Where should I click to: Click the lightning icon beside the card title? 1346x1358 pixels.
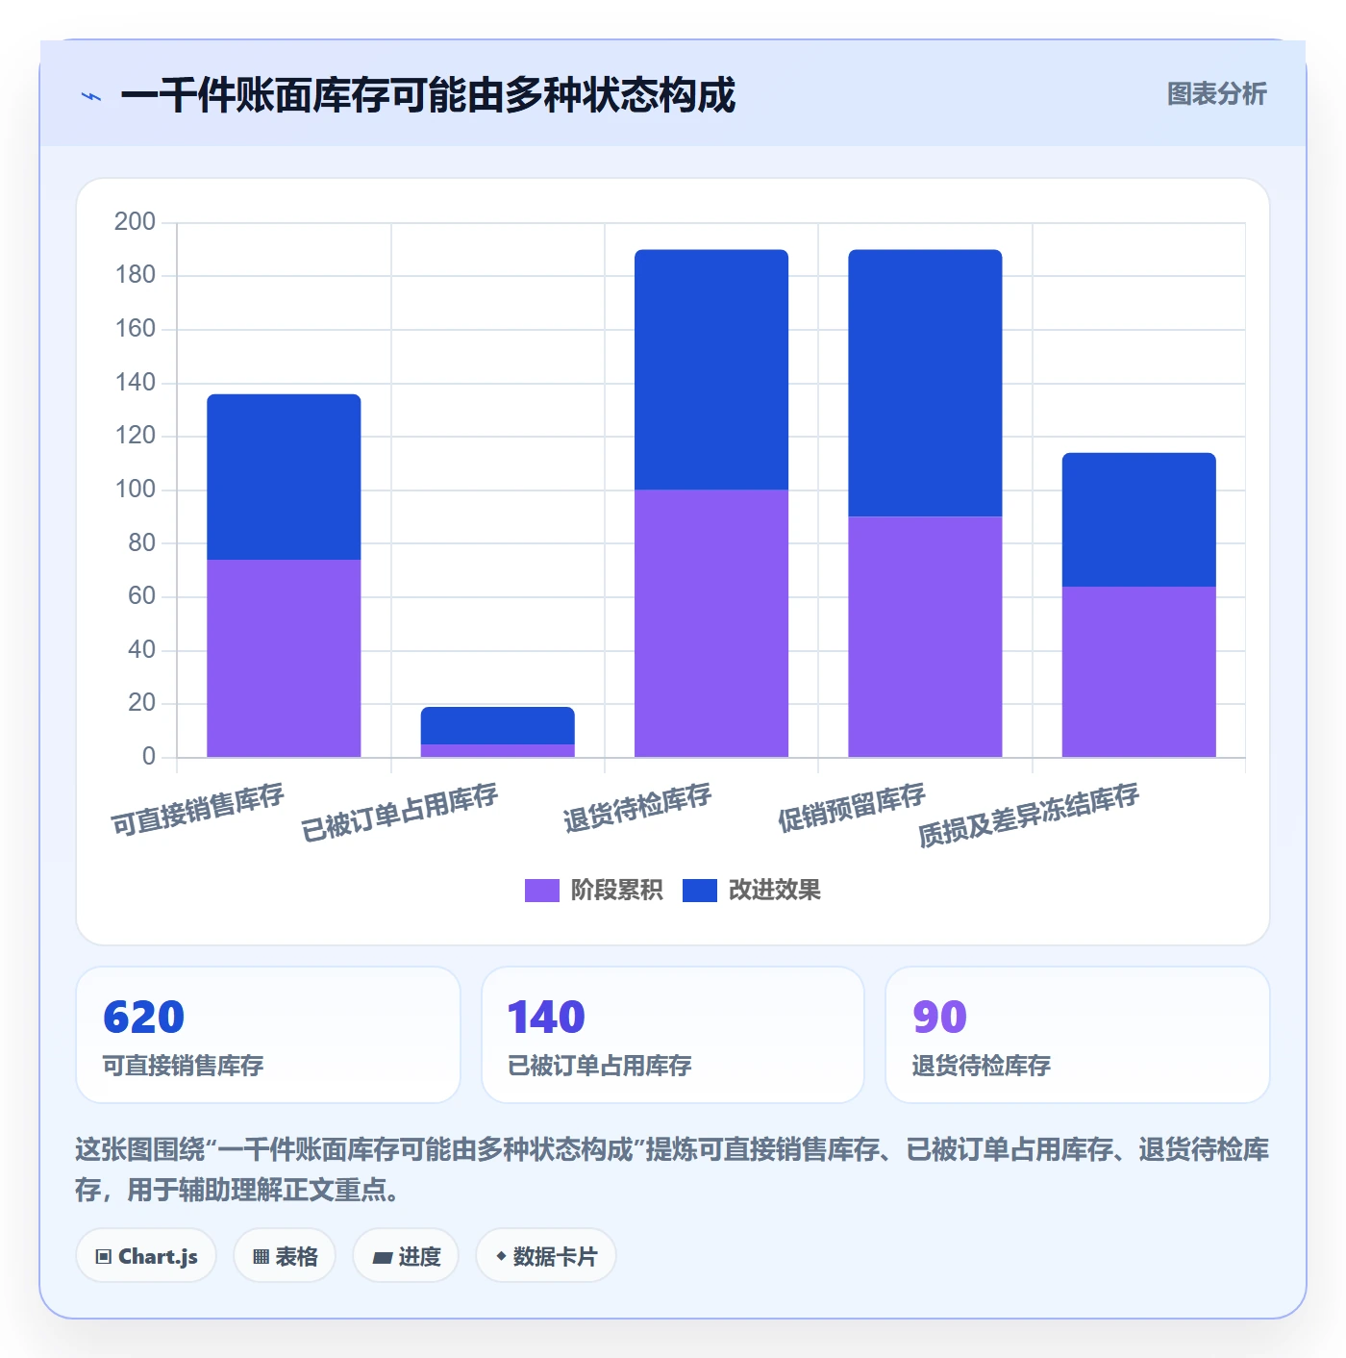click(91, 96)
